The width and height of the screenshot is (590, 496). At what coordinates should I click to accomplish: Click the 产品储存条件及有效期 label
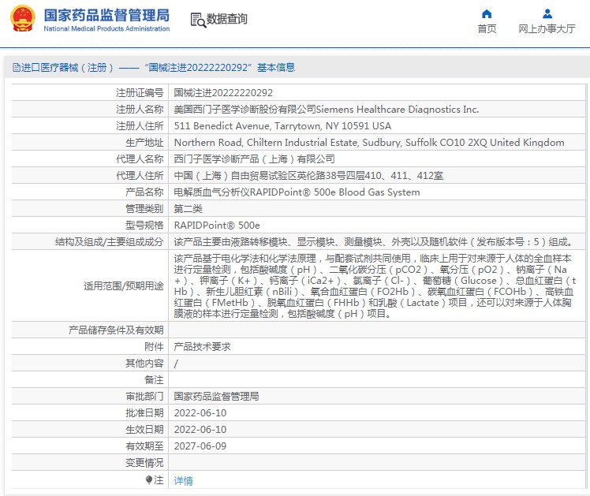click(116, 330)
